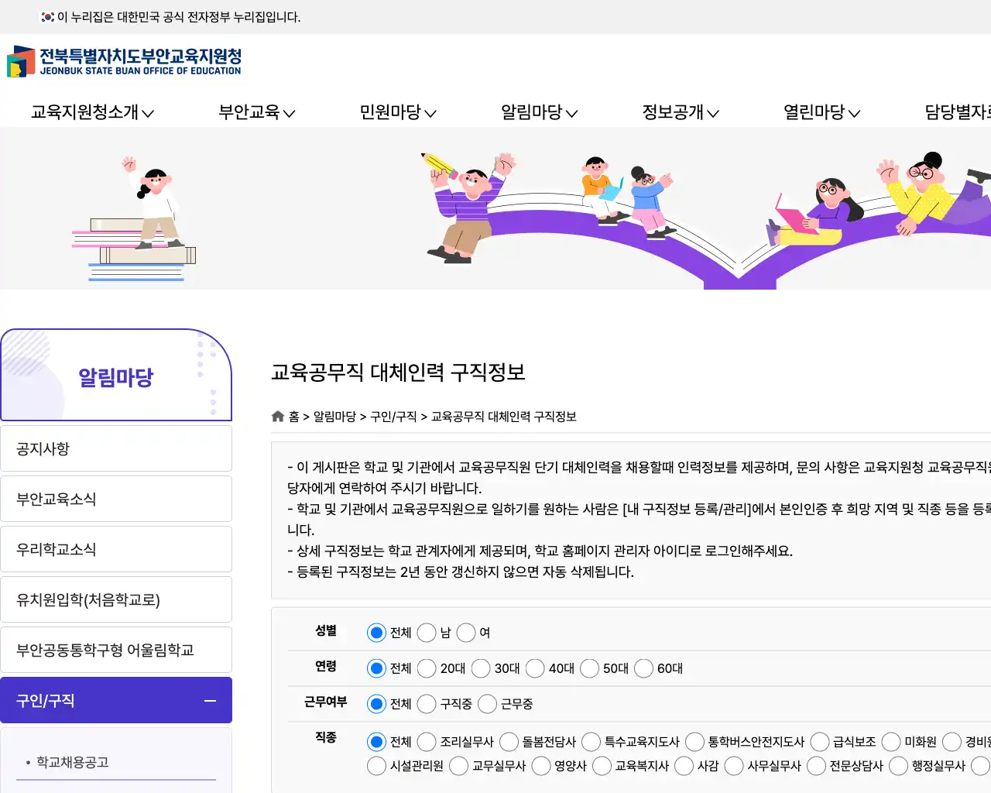Expand 교육지원청소개 top menu
The height and width of the screenshot is (793, 991).
tap(92, 112)
